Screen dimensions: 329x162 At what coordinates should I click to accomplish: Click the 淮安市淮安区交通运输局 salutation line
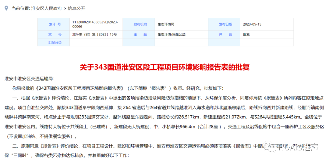(30, 78)
